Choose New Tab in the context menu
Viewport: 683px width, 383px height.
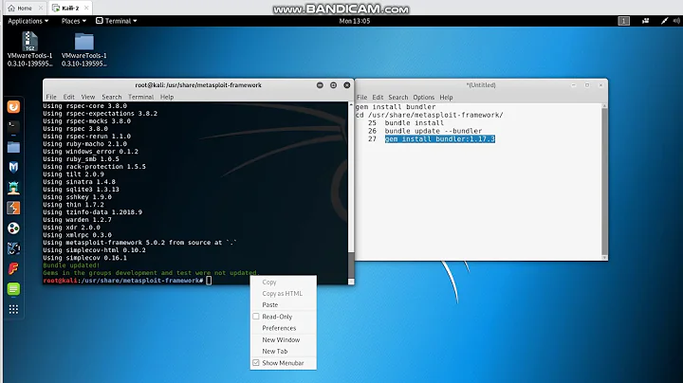(274, 351)
